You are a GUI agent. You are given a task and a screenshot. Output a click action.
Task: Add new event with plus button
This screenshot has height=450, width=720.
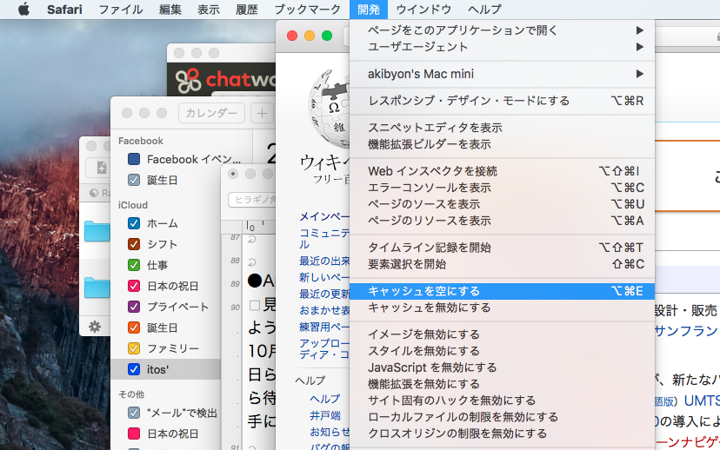pos(262,113)
